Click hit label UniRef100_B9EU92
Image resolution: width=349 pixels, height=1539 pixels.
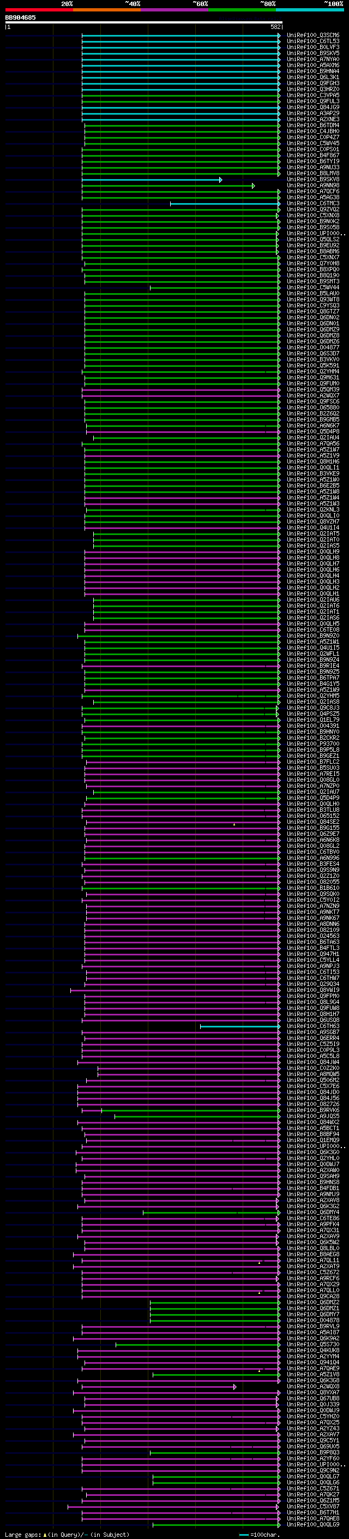pyautogui.click(x=313, y=246)
